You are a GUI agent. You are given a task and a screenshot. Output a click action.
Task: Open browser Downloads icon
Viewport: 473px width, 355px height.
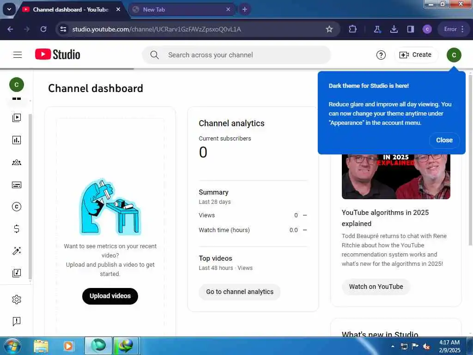(394, 29)
